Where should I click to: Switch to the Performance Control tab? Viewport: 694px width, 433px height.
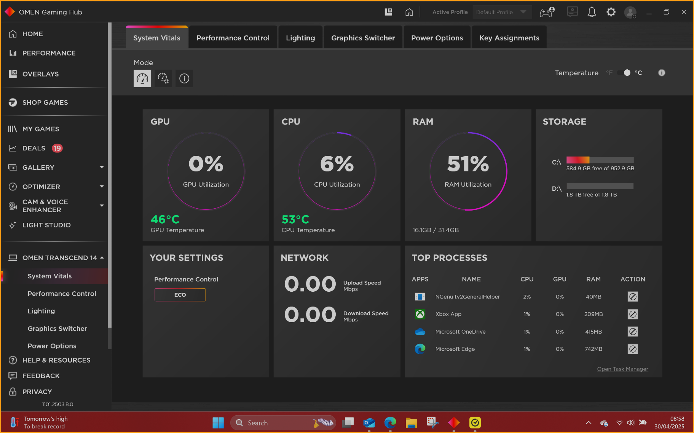point(233,38)
